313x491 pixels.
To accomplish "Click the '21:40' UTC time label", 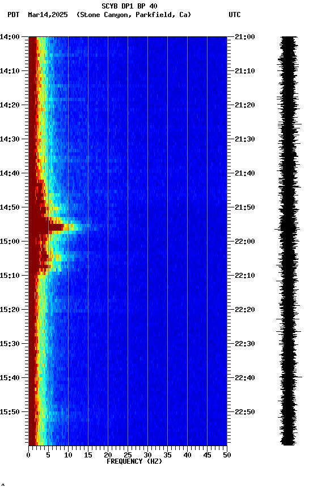I will [245, 173].
